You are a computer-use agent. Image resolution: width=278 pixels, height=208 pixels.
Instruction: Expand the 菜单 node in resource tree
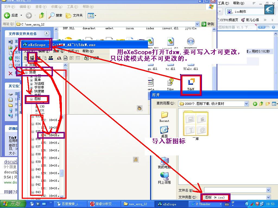[x=31, y=80]
